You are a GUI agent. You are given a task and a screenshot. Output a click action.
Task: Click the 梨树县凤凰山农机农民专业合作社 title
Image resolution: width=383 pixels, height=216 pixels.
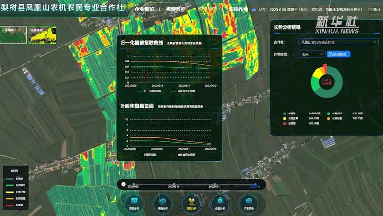coord(63,7)
